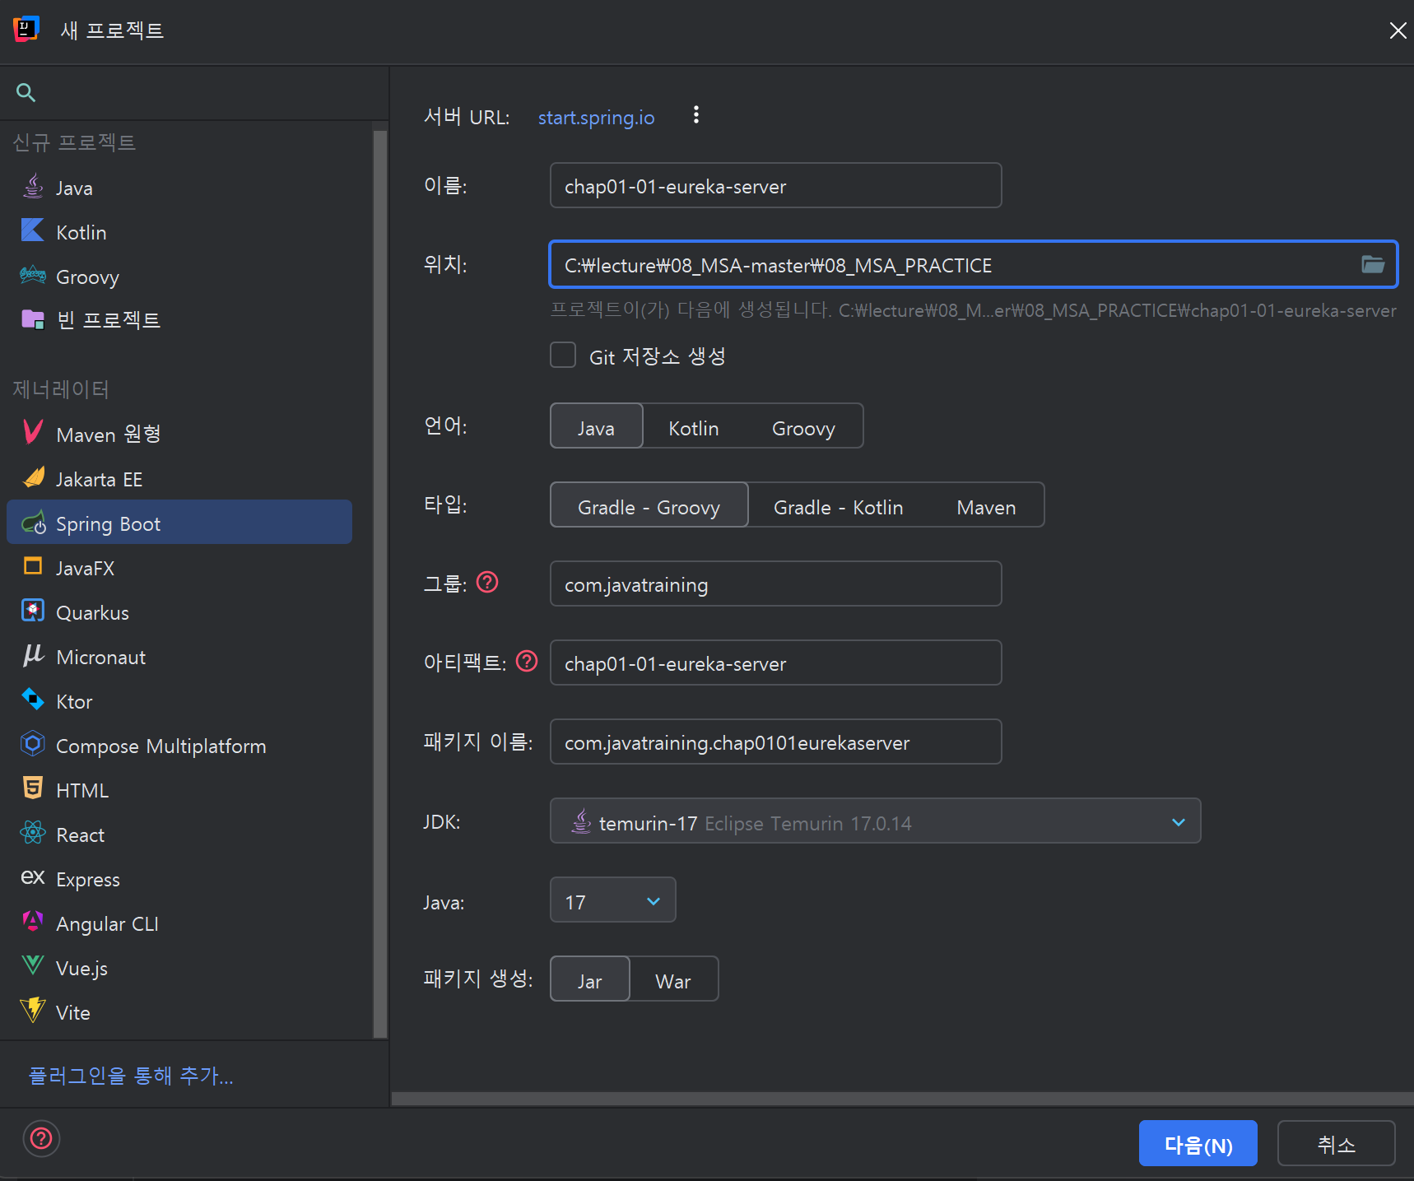Edit the 그룹 com.javatraining field

tap(776, 584)
